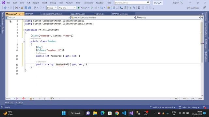Viewport: 209px width, 117px height.
Task: Open the Build menu
Action: 44,3
